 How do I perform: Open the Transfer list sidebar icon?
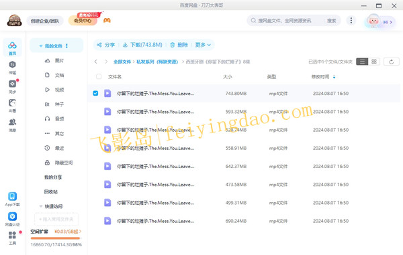pos(12,68)
